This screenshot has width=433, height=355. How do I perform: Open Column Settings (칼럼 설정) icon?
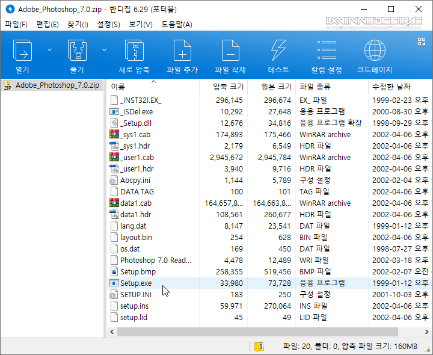point(327,50)
